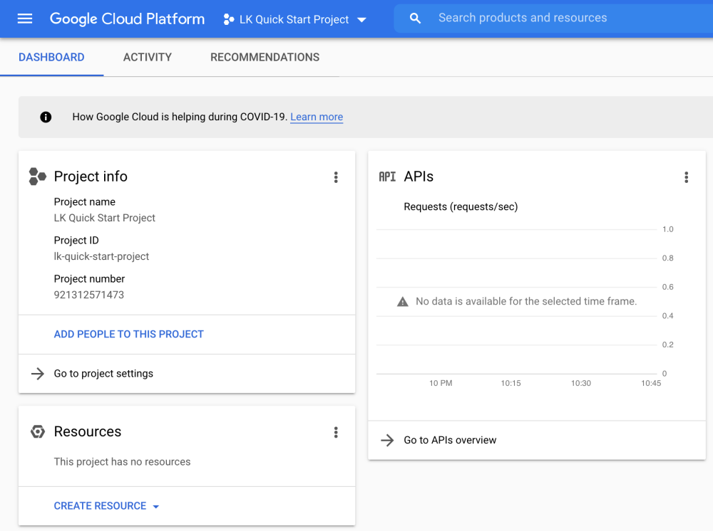Switch to the Activity tab

tap(148, 57)
